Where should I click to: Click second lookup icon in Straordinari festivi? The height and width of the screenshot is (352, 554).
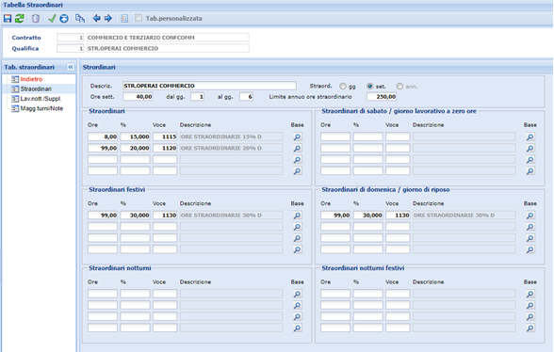pos(298,226)
